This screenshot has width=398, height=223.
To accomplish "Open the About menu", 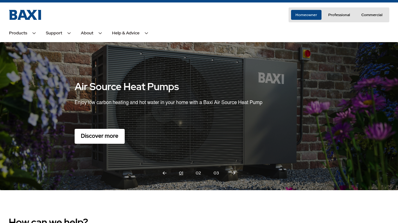I will [87, 33].
